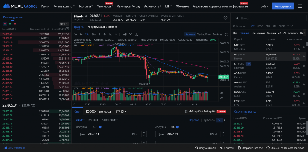This screenshot has height=152, width=308.
Task: Show buy orders only in order book
Action: [10, 24]
